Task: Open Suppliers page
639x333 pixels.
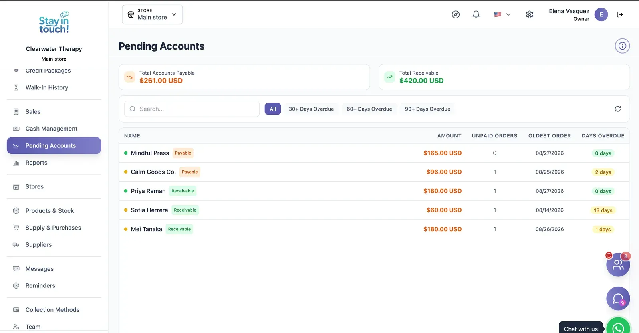Action: click(x=54, y=245)
